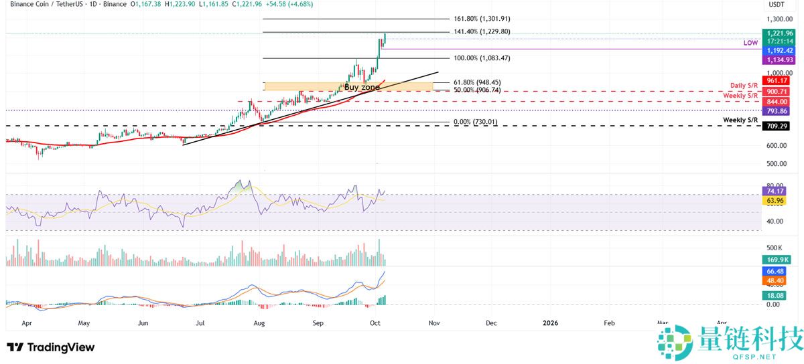Screen dimensions: 804x364
Task: Click the black 709.29 weekly support tag
Action: click(778, 126)
